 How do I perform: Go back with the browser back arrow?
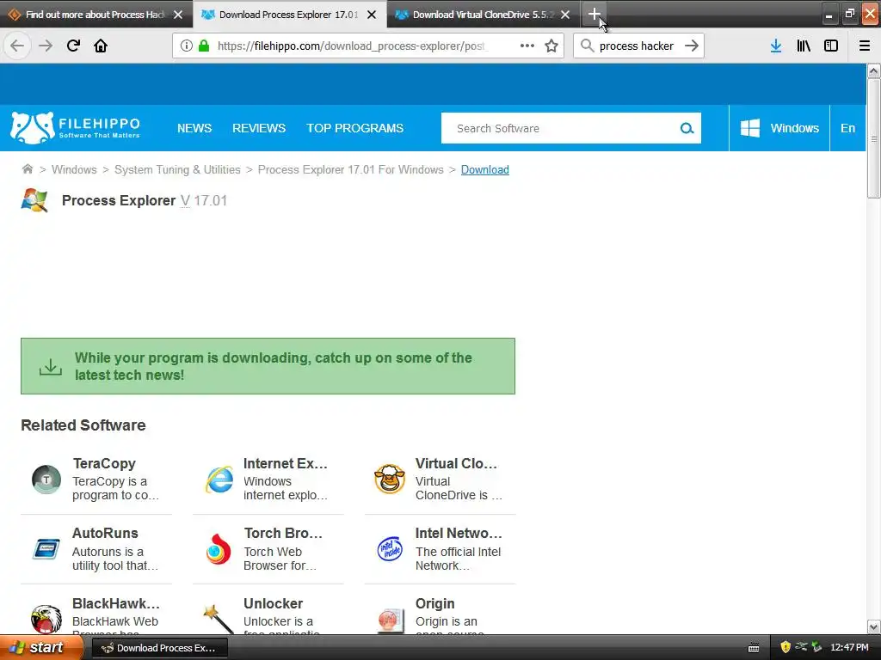click(x=17, y=46)
